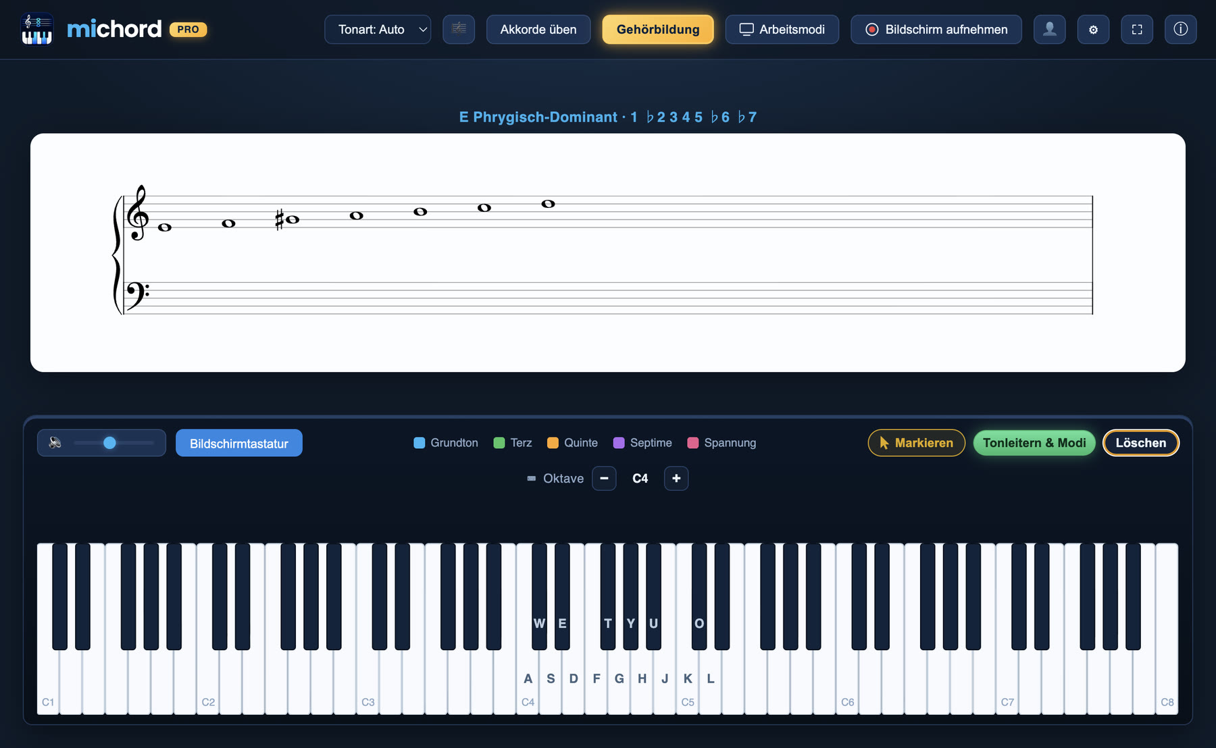Viewport: 1216px width, 748px height.
Task: Click the orange Quinte color swatch
Action: (553, 443)
